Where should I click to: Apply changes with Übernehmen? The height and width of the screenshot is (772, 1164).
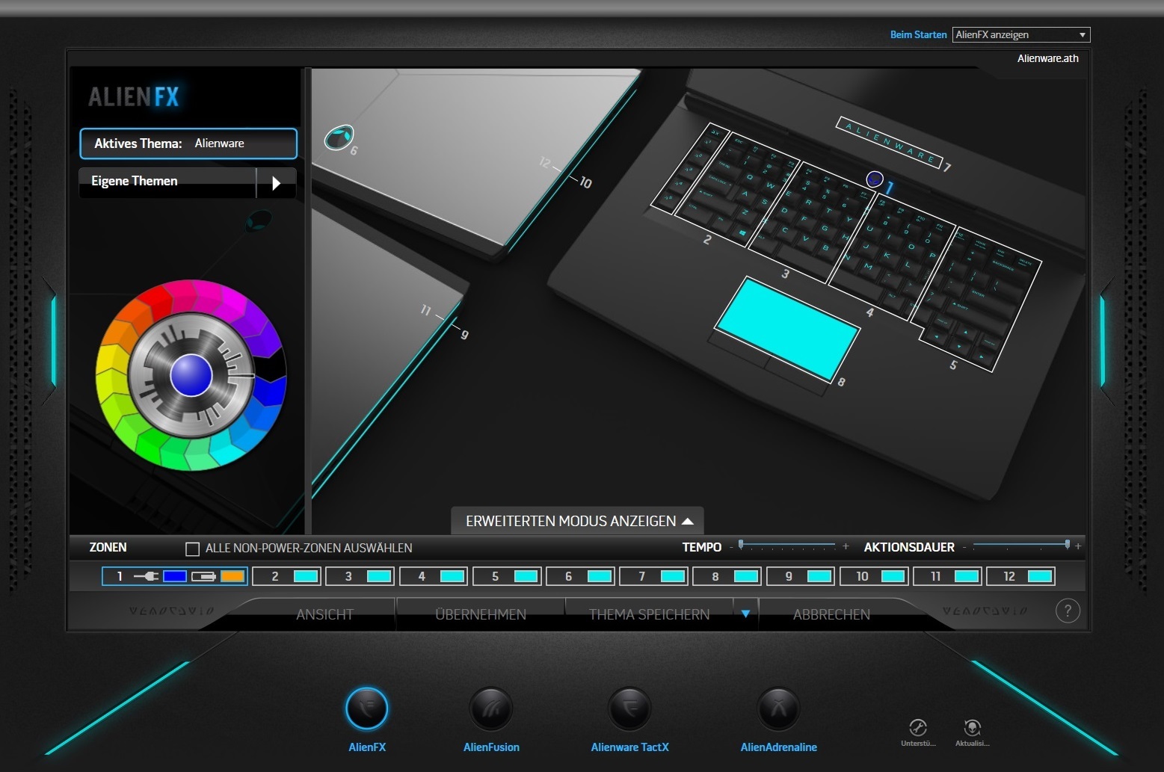pyautogui.click(x=481, y=614)
